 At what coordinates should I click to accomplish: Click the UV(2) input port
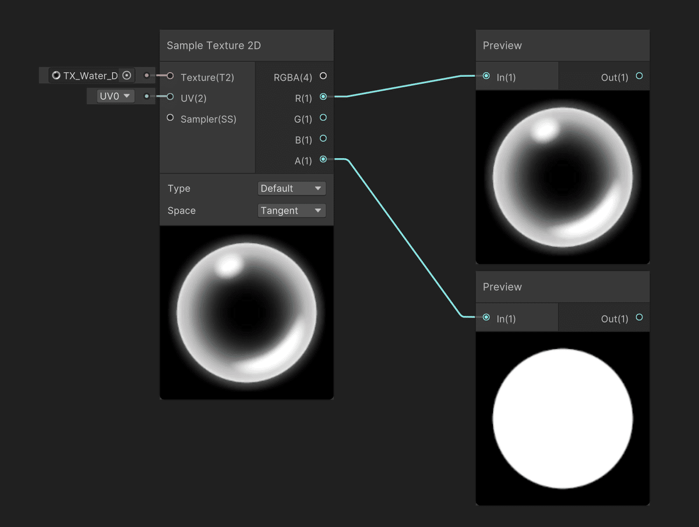point(170,97)
